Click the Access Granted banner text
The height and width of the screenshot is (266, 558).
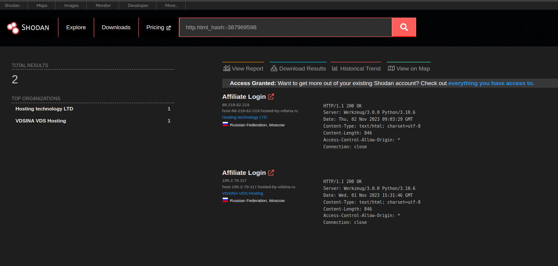(253, 83)
